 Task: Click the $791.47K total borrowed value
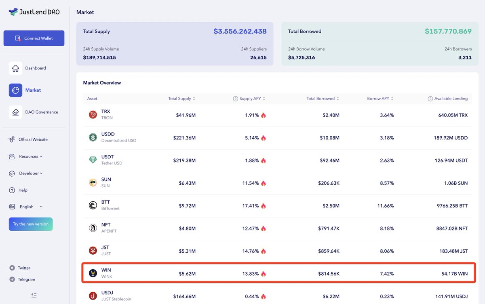[329, 228]
